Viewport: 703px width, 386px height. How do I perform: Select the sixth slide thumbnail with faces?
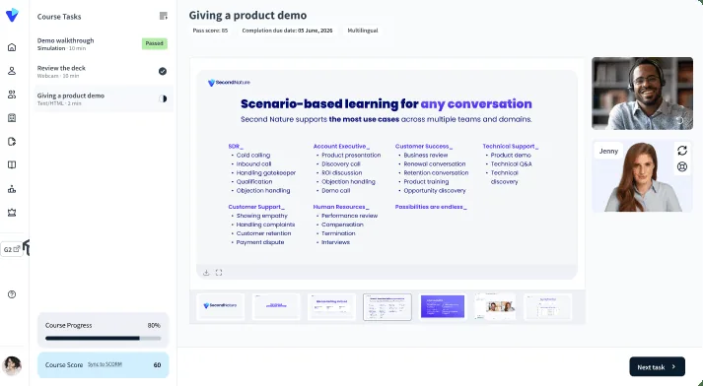coord(495,307)
